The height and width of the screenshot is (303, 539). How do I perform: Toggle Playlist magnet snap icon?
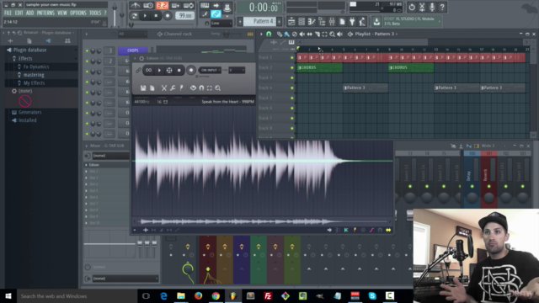click(x=269, y=34)
